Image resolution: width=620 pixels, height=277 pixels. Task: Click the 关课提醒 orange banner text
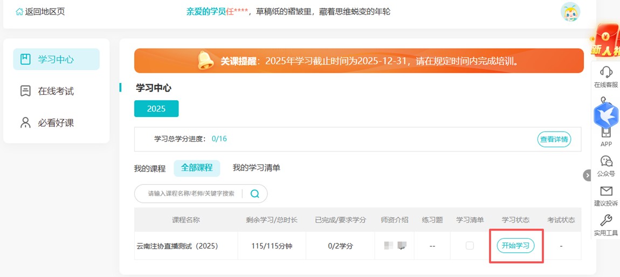(x=369, y=61)
